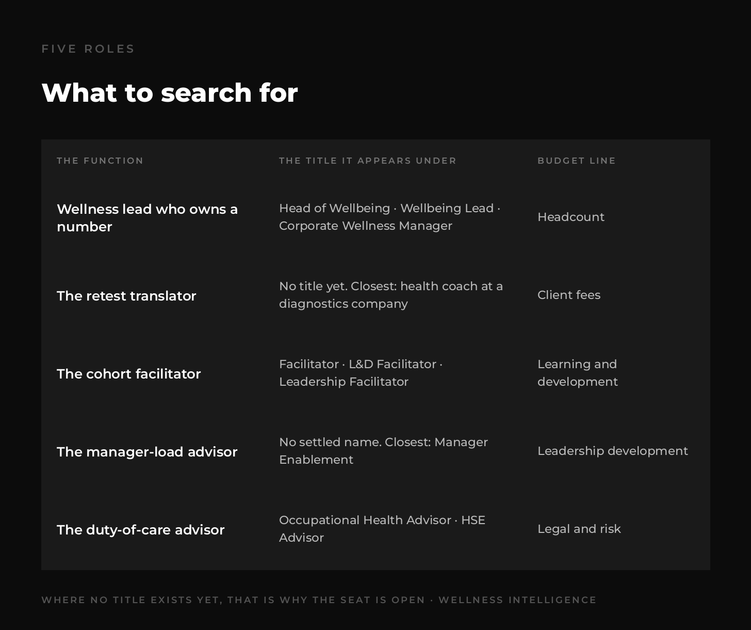This screenshot has width=751, height=630.
Task: Click the 'Head of Wellbeing' titles cell
Action: (x=390, y=217)
